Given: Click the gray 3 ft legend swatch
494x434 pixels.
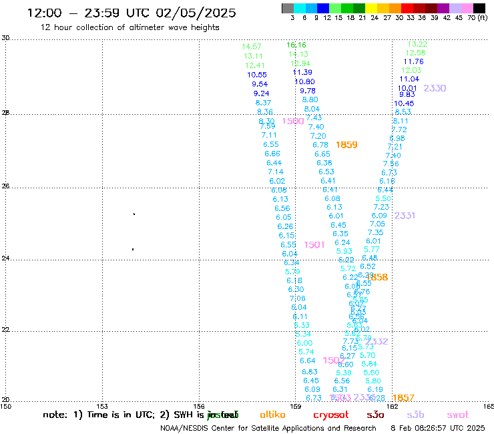Looking at the screenshot, I should point(288,8).
